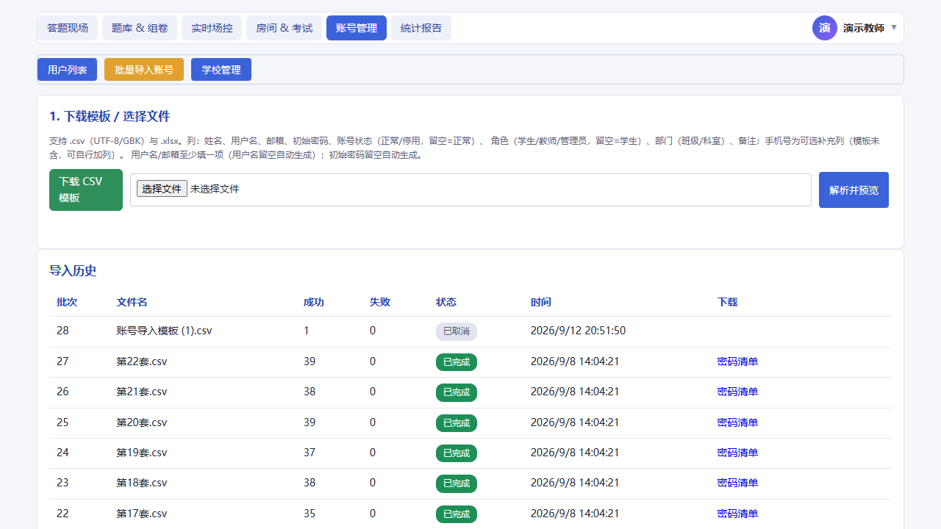Click the 未选择文件 label text

click(x=215, y=189)
